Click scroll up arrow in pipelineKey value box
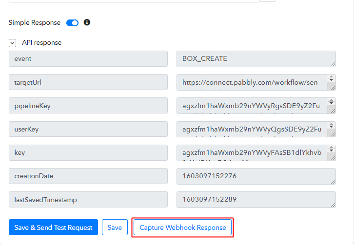Image resolution: width=354 pixels, height=244 pixels. click(331, 101)
